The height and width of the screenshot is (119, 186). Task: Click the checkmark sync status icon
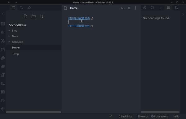pos(110,116)
